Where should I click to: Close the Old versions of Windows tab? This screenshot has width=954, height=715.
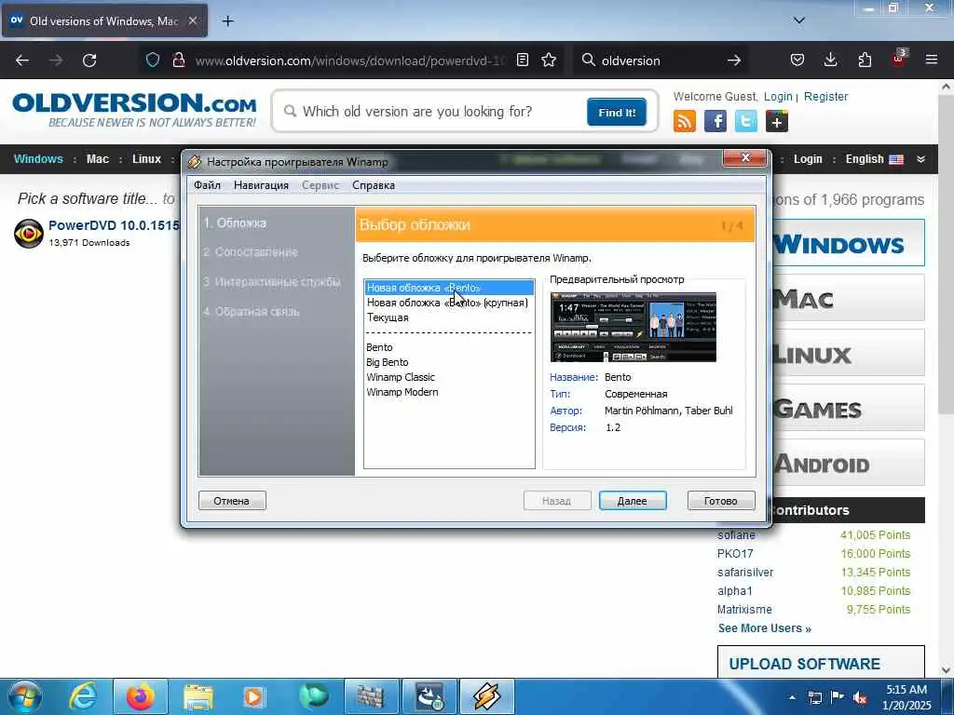click(192, 20)
